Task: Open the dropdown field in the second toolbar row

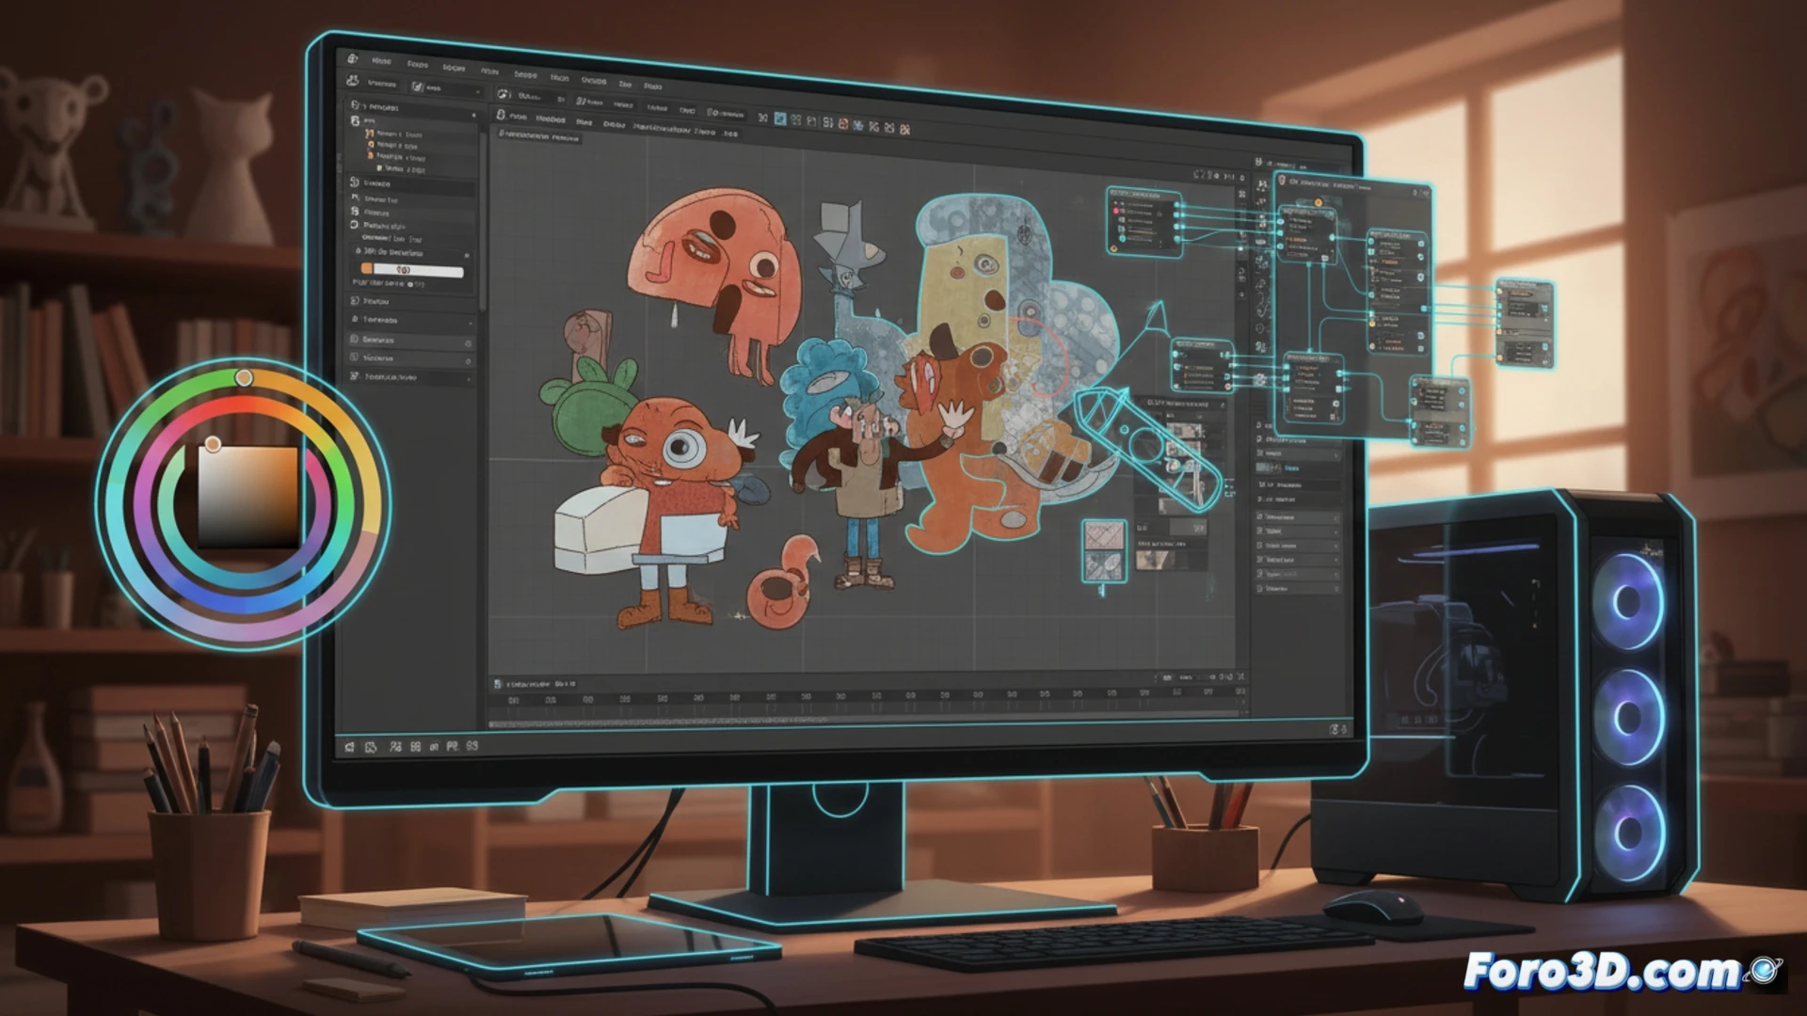Action: tap(448, 88)
